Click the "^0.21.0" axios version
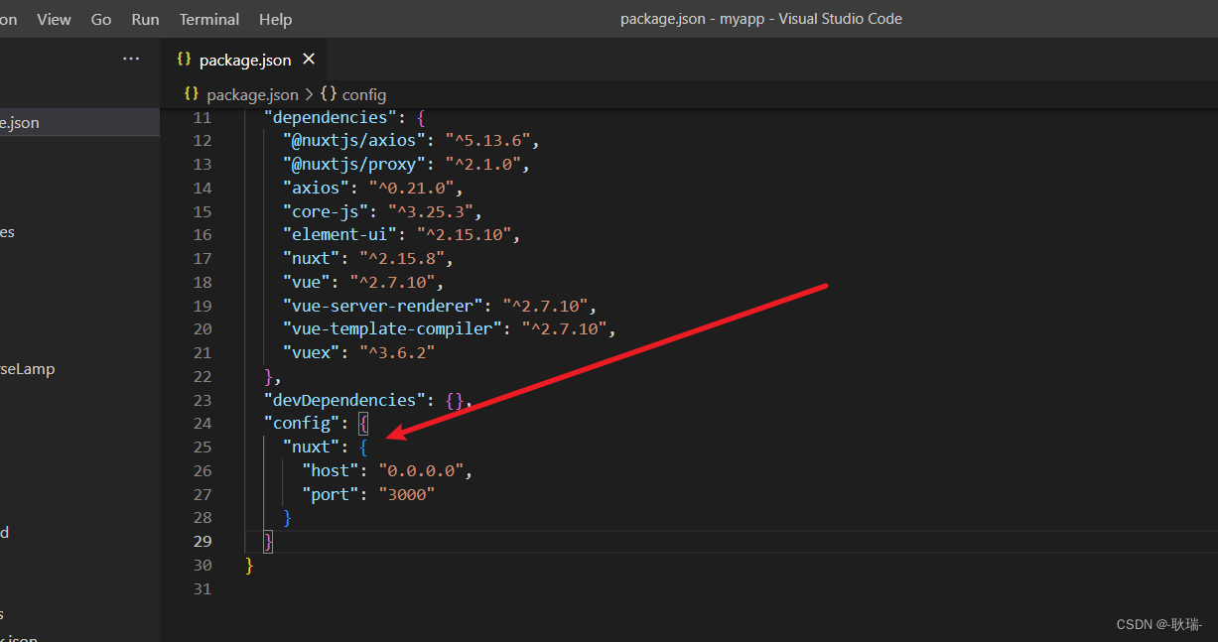Viewport: 1218px width, 642px height. pyautogui.click(x=412, y=189)
